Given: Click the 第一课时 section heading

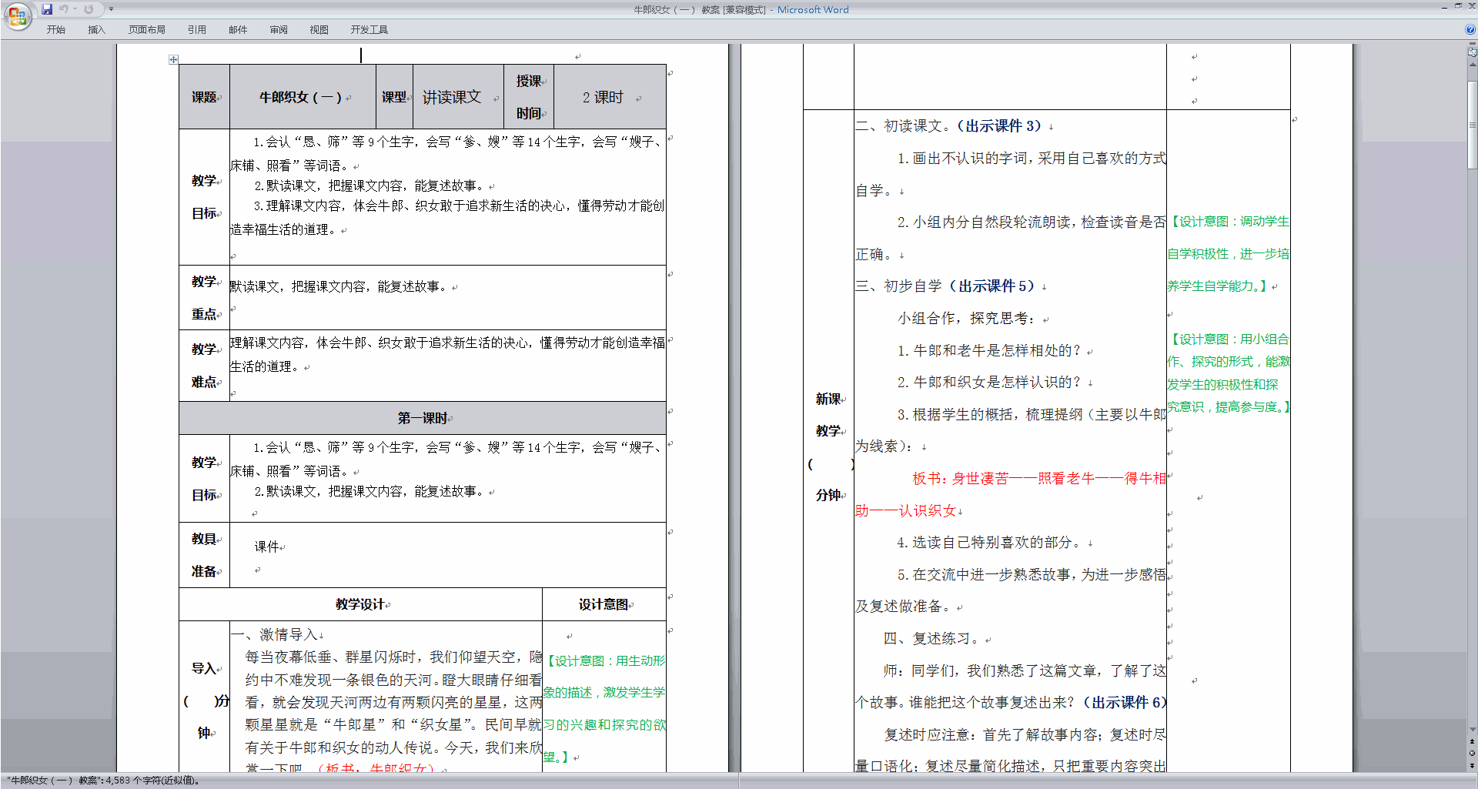Looking at the screenshot, I should click(x=423, y=418).
